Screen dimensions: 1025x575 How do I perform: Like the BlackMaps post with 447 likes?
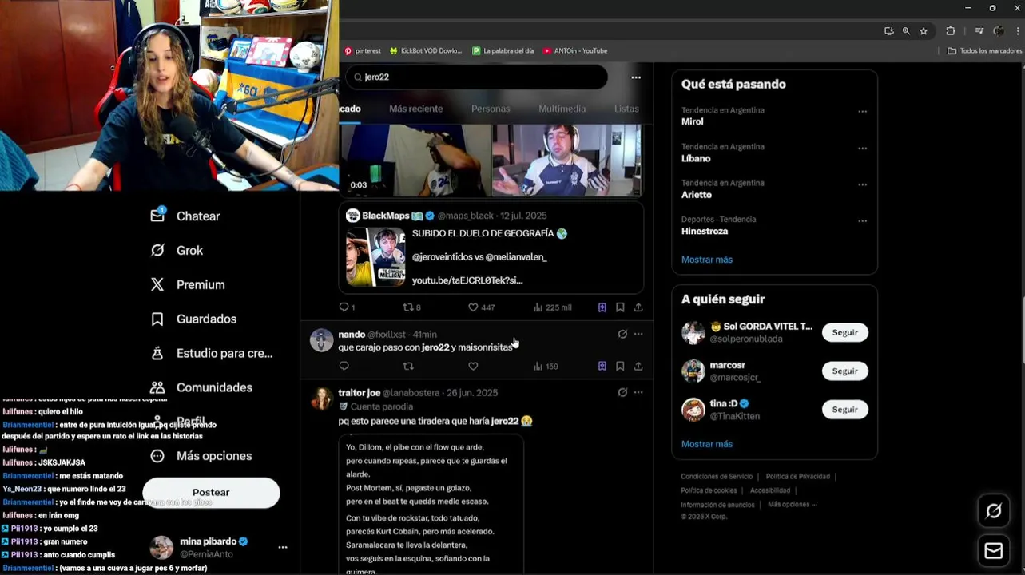(473, 307)
